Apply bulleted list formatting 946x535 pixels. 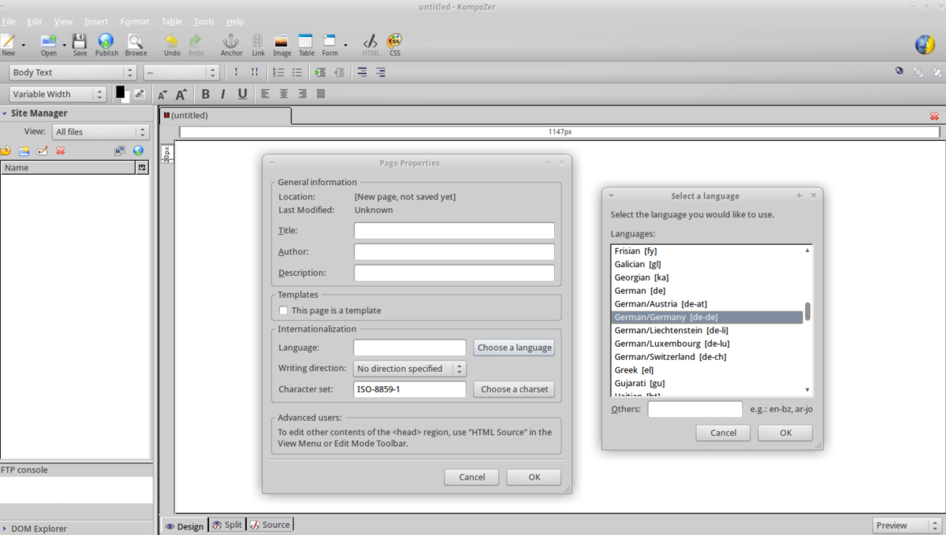[x=297, y=72]
